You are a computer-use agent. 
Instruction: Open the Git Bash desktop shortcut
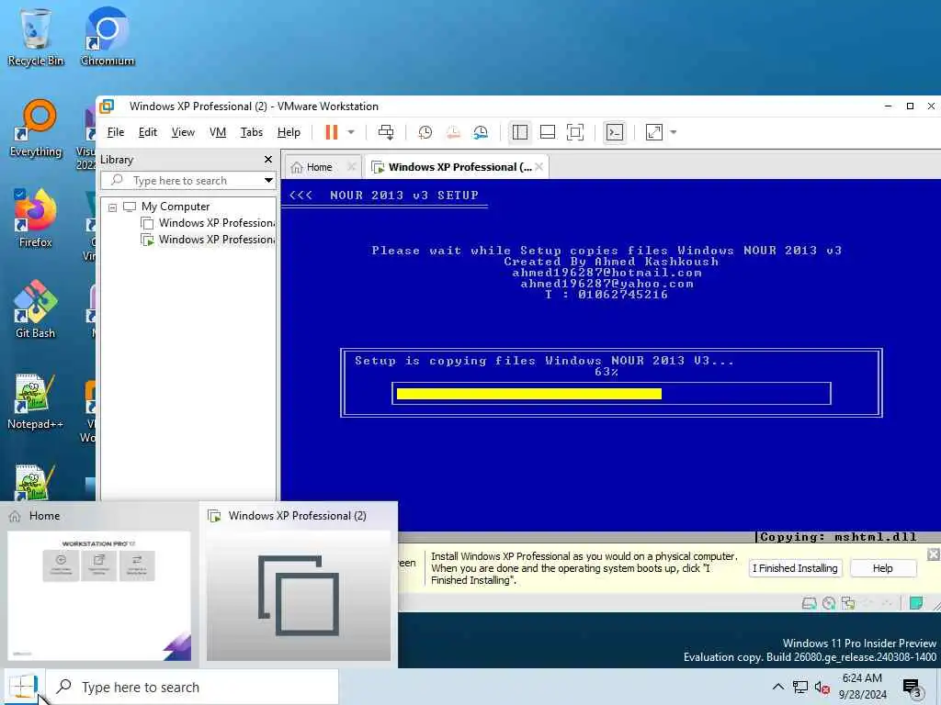36,308
